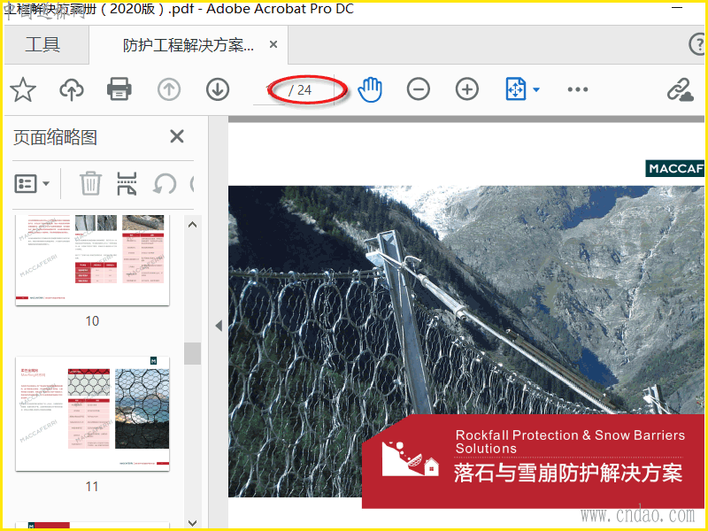This screenshot has height=531, width=708.
Task: Print the document with printer icon
Action: [x=119, y=89]
